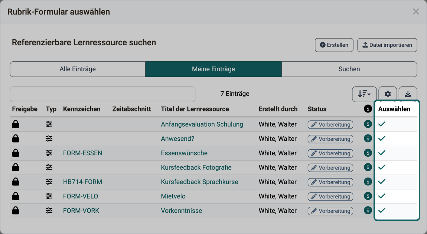The image size is (427, 234).
Task: Click Vorbereitung badge of Kursfeedback Fotografie
Action: click(330, 168)
